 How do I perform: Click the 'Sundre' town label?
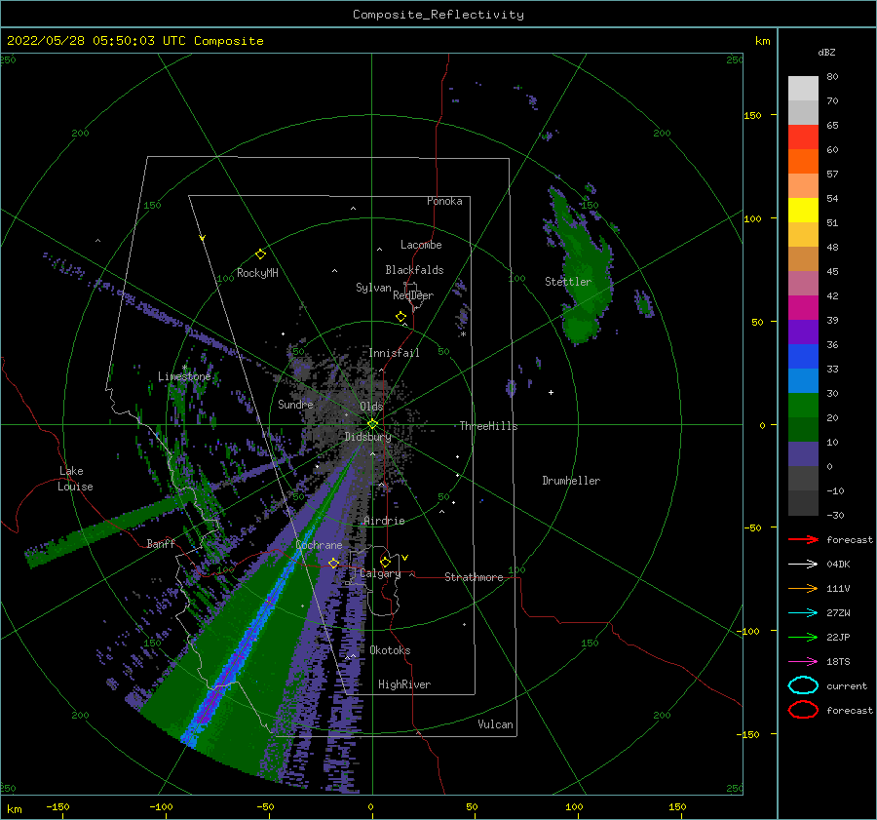point(295,404)
